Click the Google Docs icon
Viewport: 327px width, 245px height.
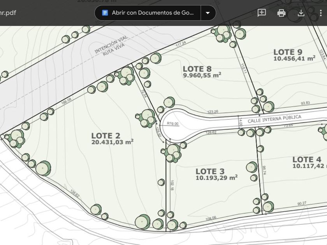click(x=105, y=13)
